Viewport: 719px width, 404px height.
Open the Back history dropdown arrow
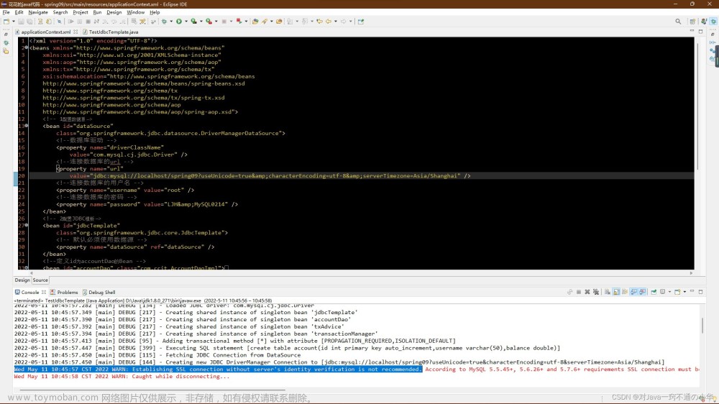[x=336, y=21]
